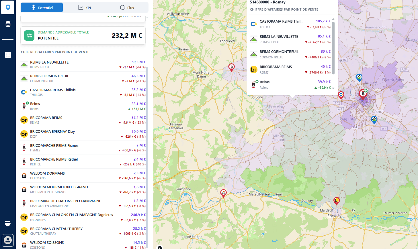This screenshot has height=249, width=418.
Task: Click the Leroy Merlin marker south-east of Bezannes
Action: pos(374,120)
